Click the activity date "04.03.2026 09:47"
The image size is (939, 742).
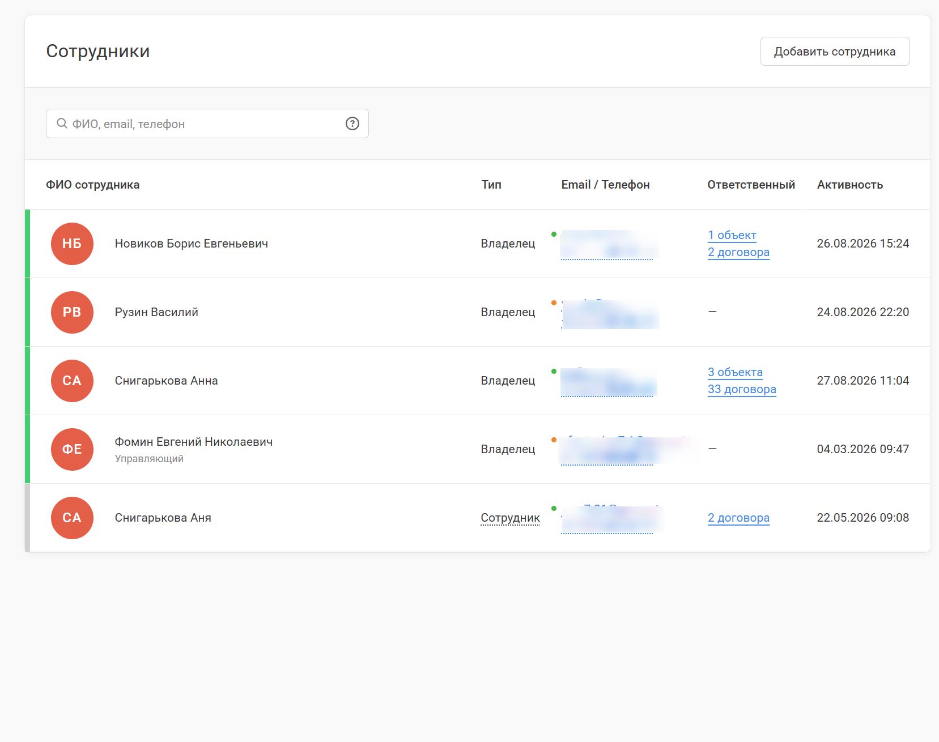863,449
